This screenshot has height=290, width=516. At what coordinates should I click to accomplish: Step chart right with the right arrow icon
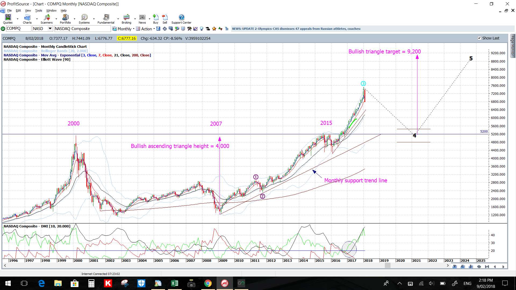[503, 267]
